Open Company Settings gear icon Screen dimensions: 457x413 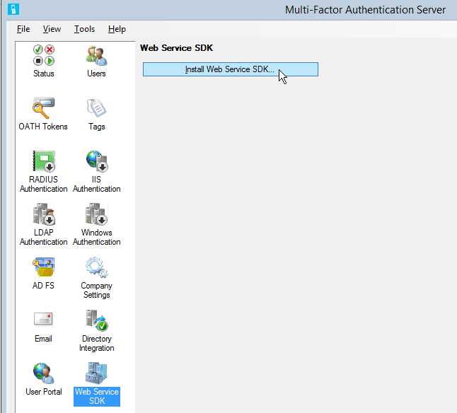point(96,267)
